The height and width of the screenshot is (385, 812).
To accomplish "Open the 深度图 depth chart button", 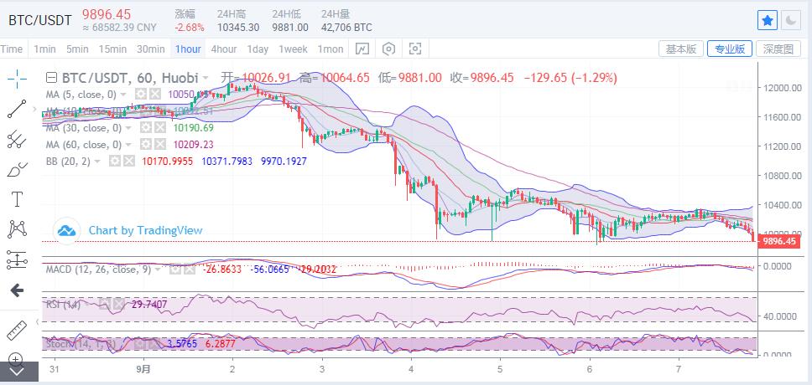I will click(x=778, y=49).
